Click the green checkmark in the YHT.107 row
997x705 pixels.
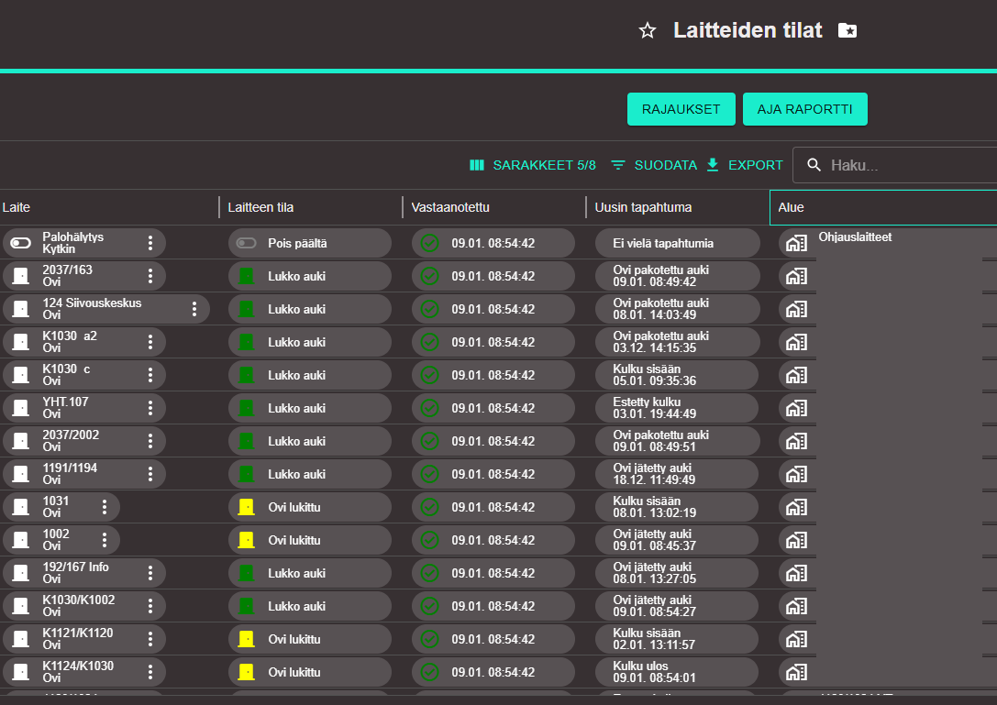[x=429, y=408]
